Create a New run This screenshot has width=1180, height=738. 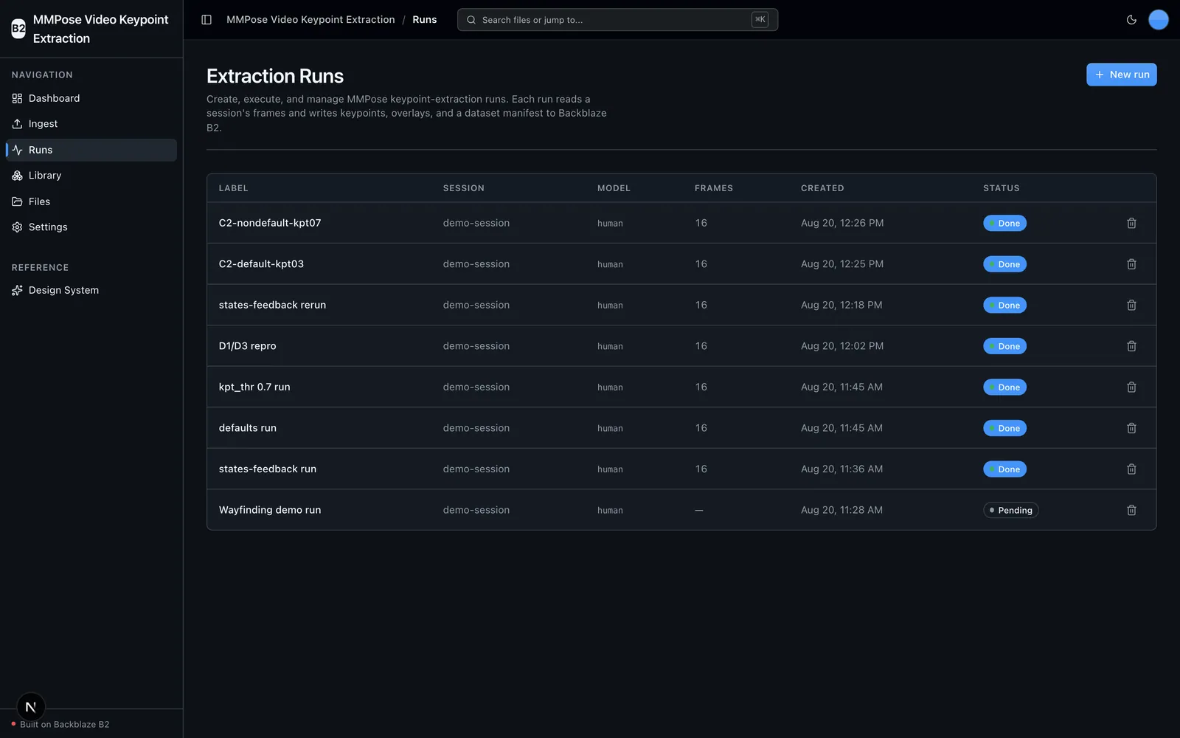pos(1121,75)
